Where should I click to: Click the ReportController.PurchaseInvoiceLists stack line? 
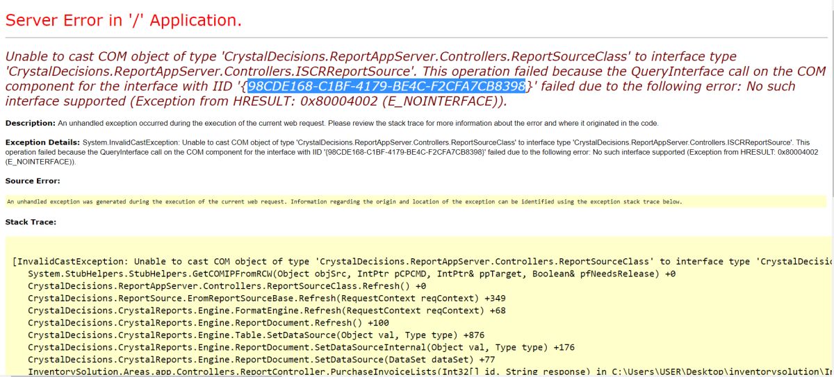[429, 372]
